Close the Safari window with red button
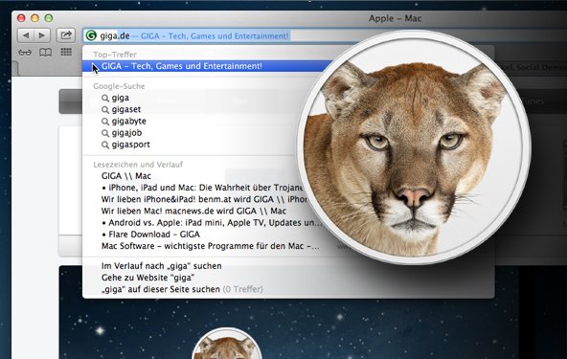The width and height of the screenshot is (567, 359). click(21, 18)
